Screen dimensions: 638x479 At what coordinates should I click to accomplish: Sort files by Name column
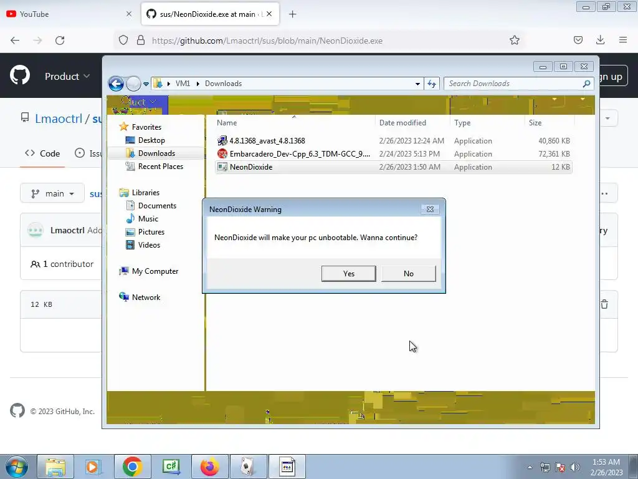[x=227, y=123]
